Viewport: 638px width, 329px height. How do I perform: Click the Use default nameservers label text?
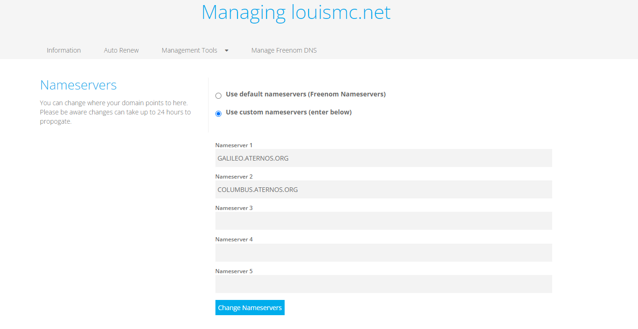point(306,94)
